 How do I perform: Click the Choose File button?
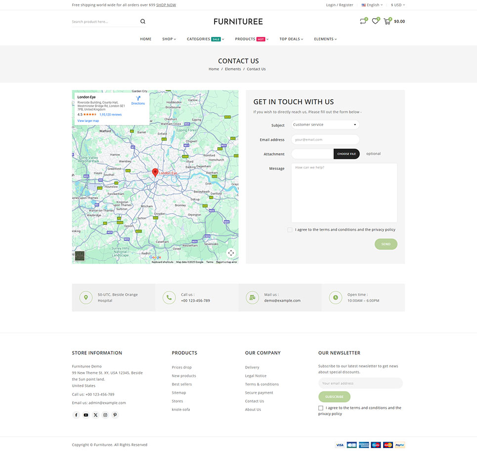pos(347,154)
